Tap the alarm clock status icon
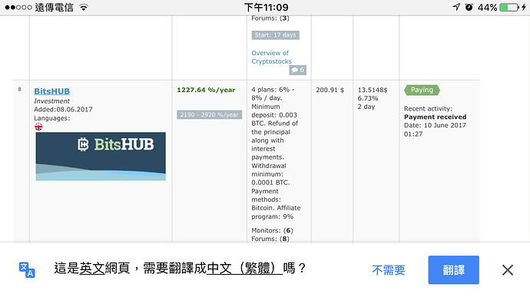The width and height of the screenshot is (530, 297). tap(469, 7)
